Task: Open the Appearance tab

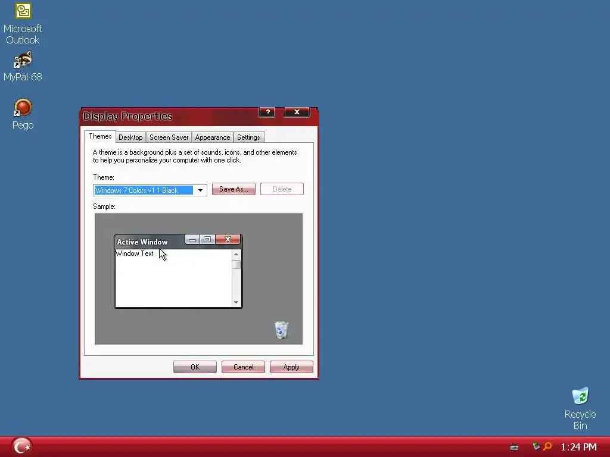Action: click(x=213, y=137)
